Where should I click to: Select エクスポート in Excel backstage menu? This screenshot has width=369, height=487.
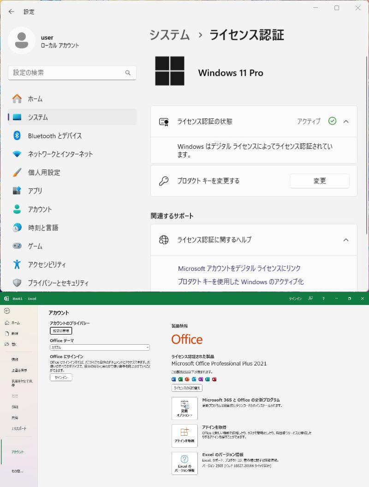(19, 429)
